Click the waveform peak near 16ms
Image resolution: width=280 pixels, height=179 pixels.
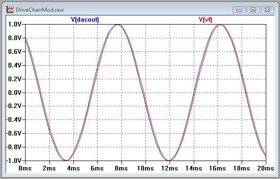pos(221,25)
